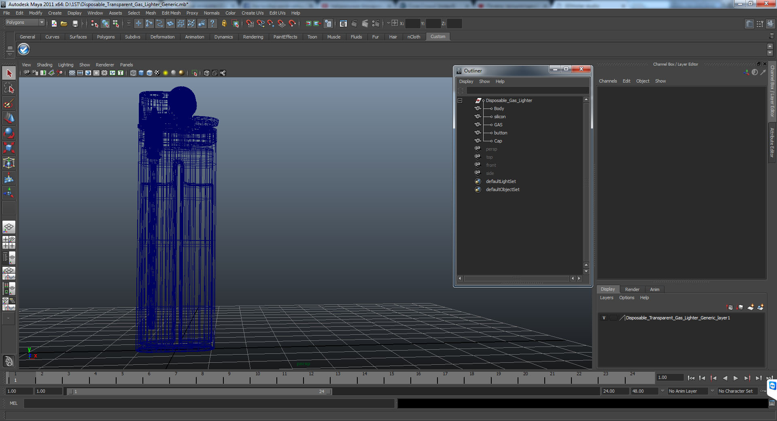Viewport: 777px width, 421px height.
Task: Activate the Paint Selection tool
Action: [x=9, y=103]
